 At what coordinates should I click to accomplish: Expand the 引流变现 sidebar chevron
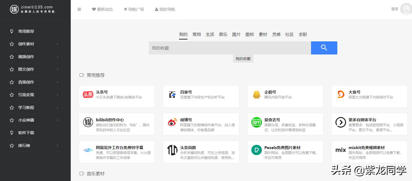coord(58,95)
